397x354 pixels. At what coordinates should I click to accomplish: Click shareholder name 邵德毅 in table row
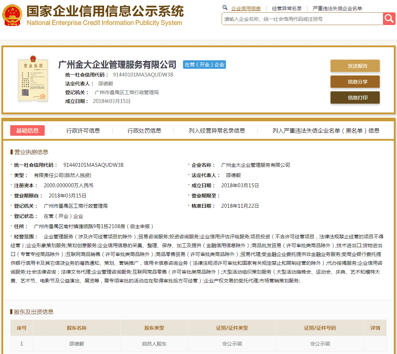pos(77,344)
